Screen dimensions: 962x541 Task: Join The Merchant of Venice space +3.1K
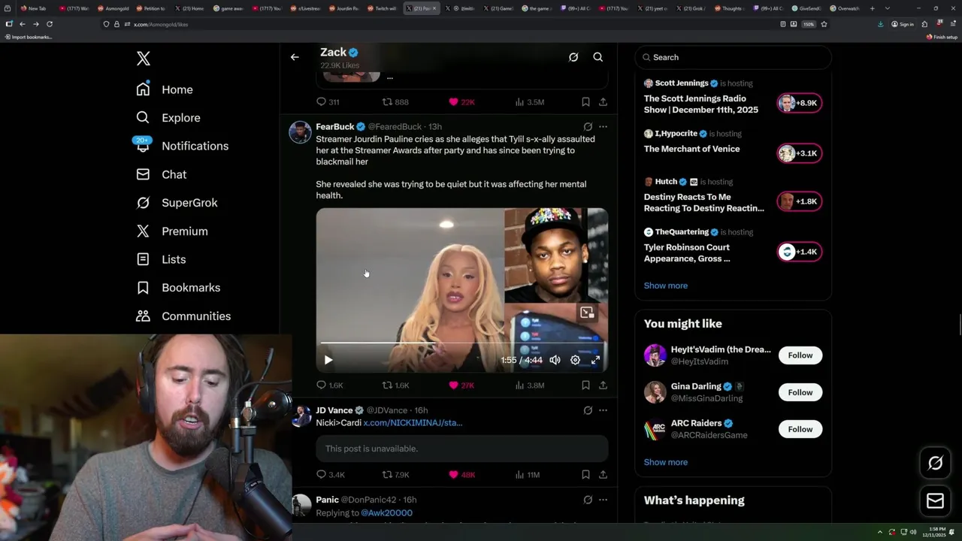tap(800, 153)
